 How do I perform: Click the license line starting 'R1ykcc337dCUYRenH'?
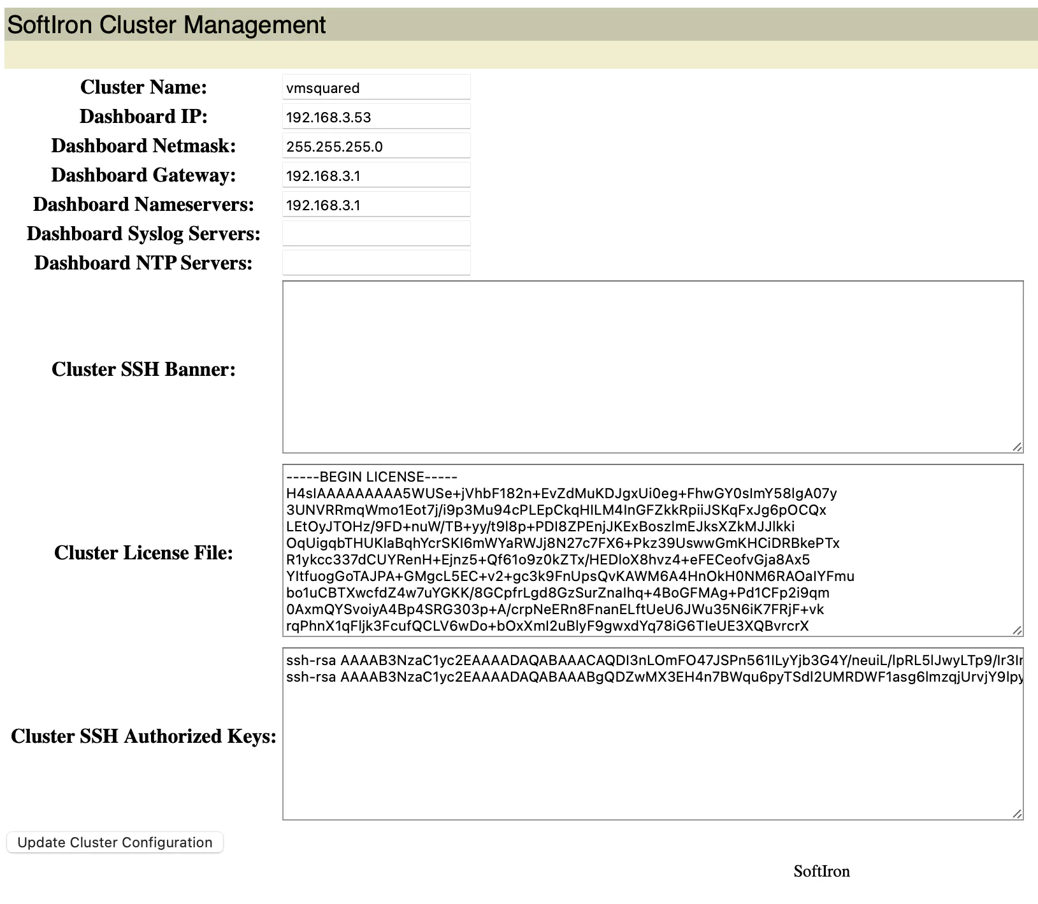[x=548, y=559]
